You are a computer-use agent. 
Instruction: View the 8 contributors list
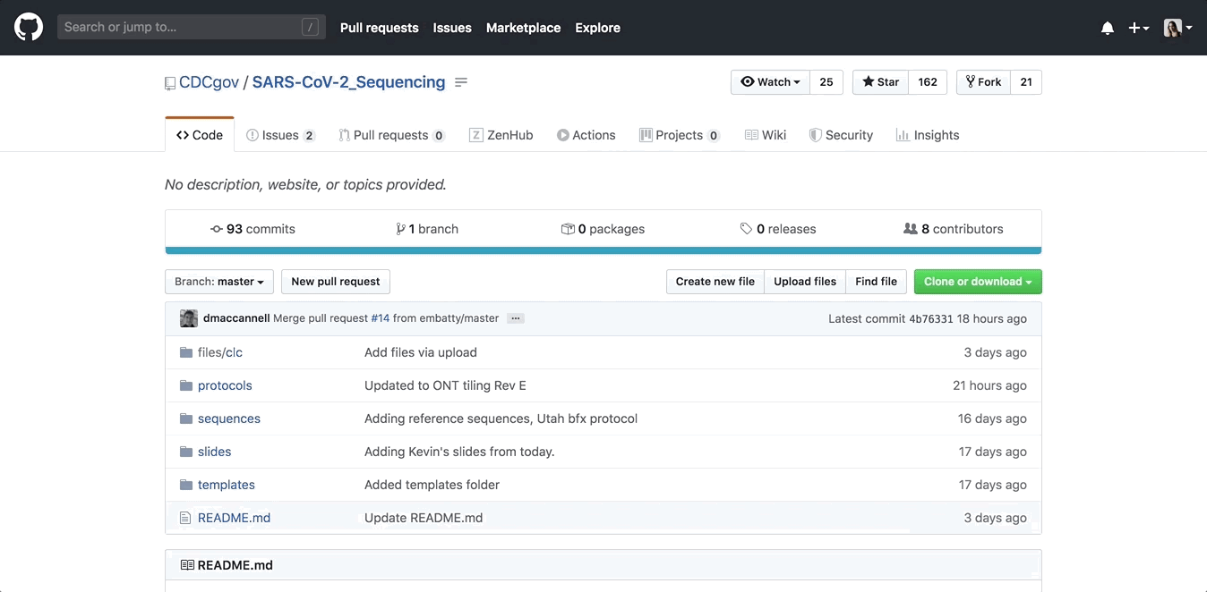(x=954, y=229)
